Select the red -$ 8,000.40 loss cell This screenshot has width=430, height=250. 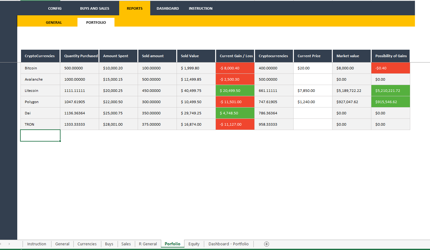tap(235, 68)
